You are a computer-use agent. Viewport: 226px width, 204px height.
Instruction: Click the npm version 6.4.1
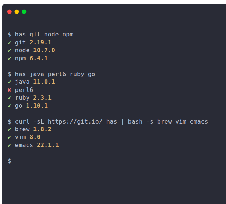coord(39,58)
